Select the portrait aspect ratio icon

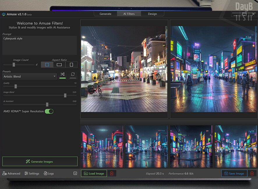pos(71,65)
